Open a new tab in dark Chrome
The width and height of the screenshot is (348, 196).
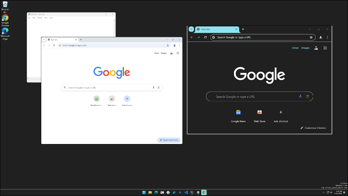point(243,29)
